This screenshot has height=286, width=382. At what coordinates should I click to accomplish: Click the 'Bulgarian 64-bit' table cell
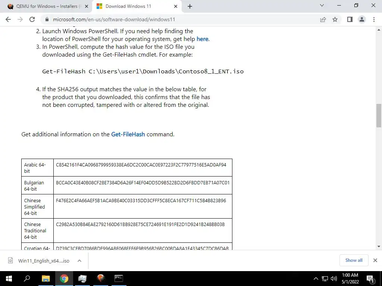point(38,185)
